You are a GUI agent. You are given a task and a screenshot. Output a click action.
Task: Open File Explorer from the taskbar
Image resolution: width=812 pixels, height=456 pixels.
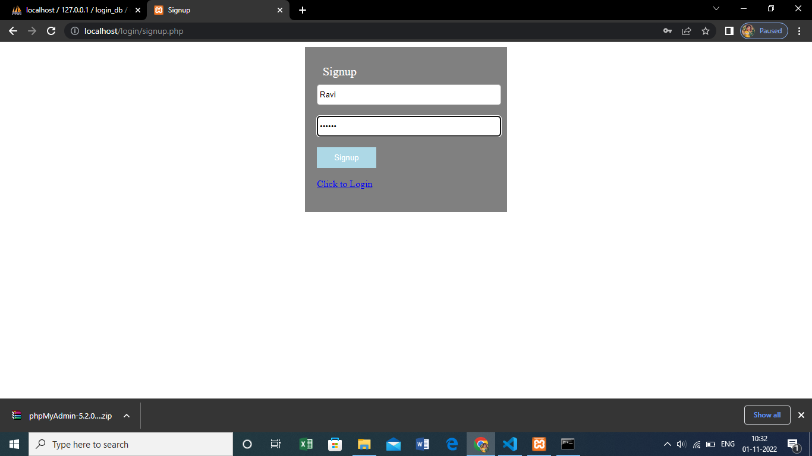pyautogui.click(x=364, y=444)
